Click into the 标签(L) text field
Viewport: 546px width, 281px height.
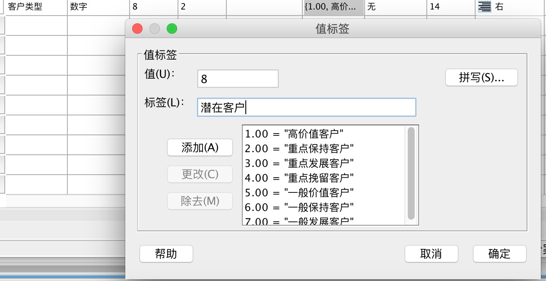(306, 107)
